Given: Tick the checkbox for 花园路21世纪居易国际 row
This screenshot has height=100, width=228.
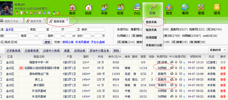Looking at the screenshot, I should [1, 68].
